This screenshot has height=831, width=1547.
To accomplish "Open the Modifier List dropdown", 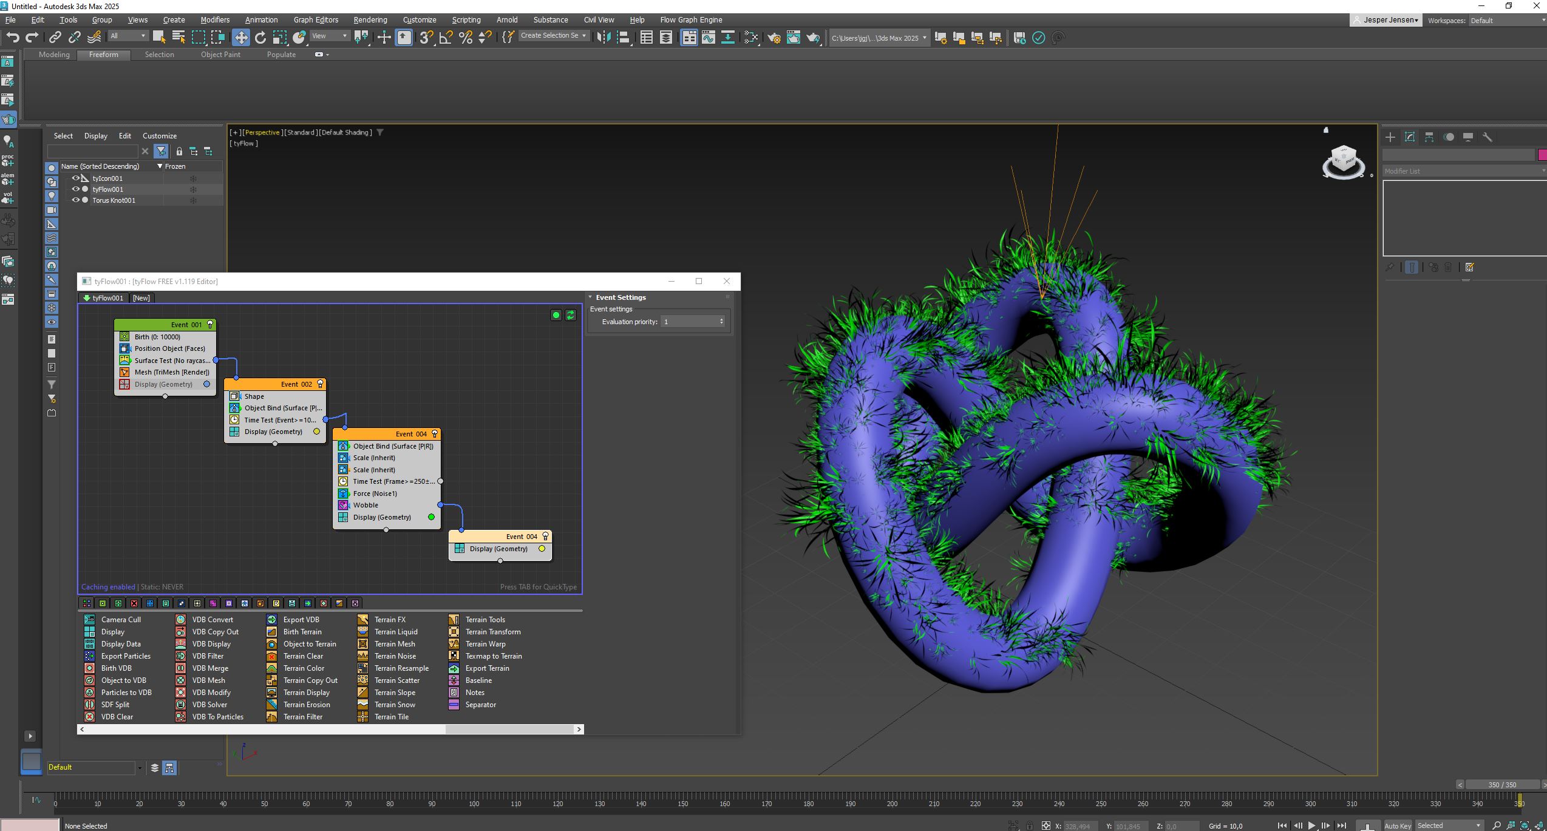I will tap(1464, 171).
